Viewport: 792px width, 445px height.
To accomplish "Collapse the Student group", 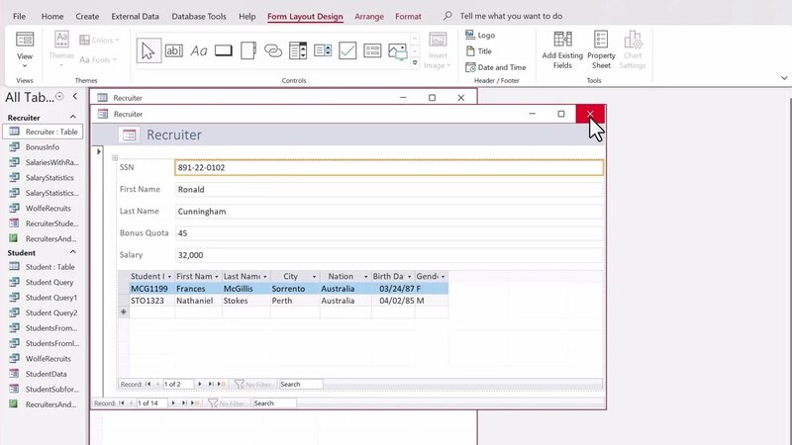I will click(x=72, y=252).
